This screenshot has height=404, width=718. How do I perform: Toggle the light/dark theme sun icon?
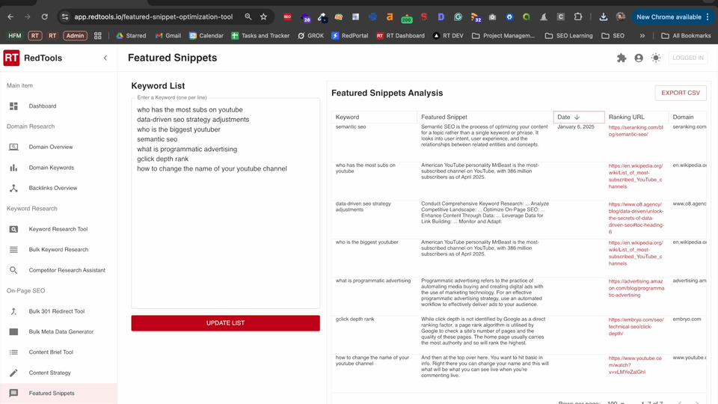point(656,58)
